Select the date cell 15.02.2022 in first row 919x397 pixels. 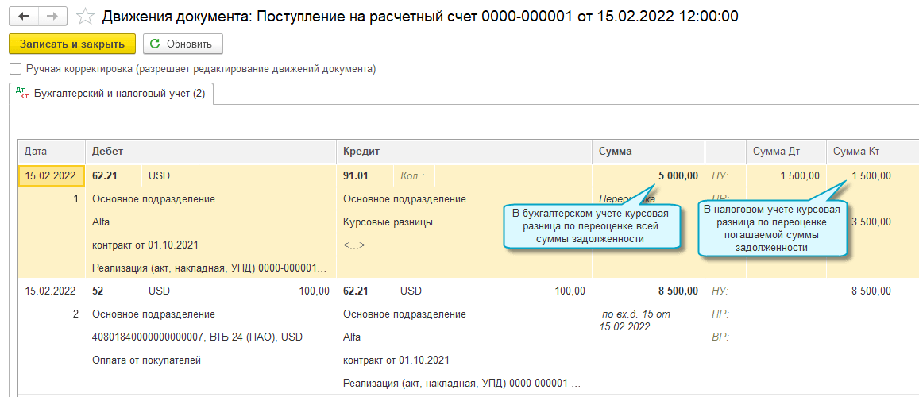click(50, 175)
